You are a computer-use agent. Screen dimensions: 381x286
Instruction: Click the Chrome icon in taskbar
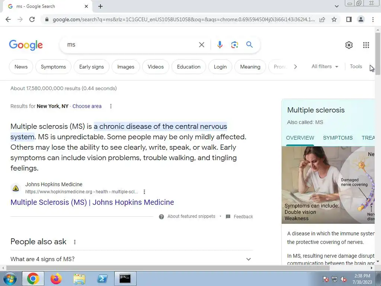33,279
